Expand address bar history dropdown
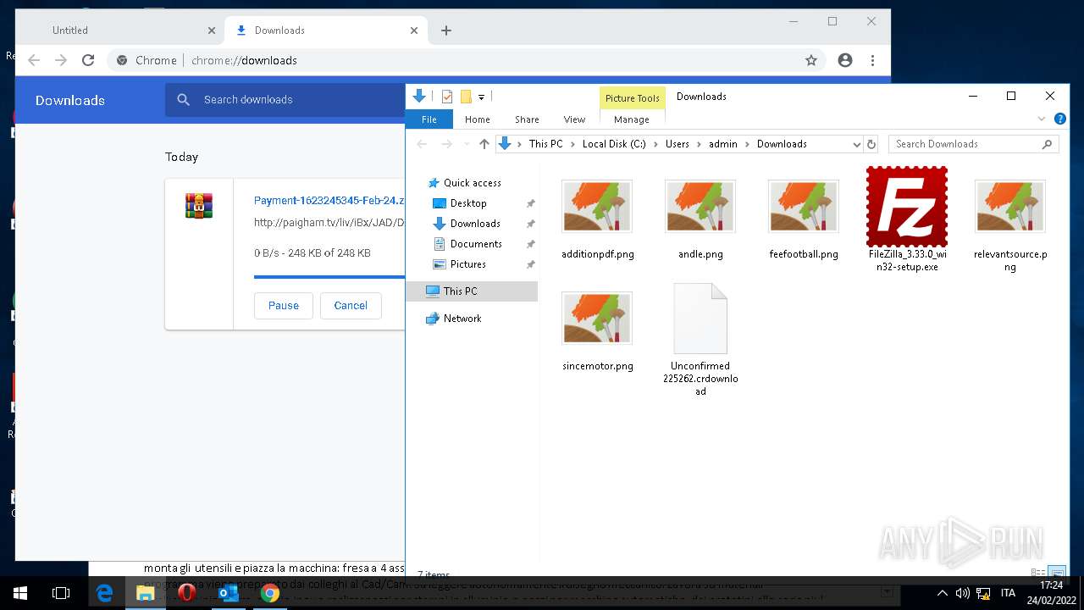 [856, 144]
